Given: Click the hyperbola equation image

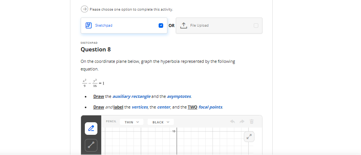Looking at the screenshot, I should [x=93, y=83].
